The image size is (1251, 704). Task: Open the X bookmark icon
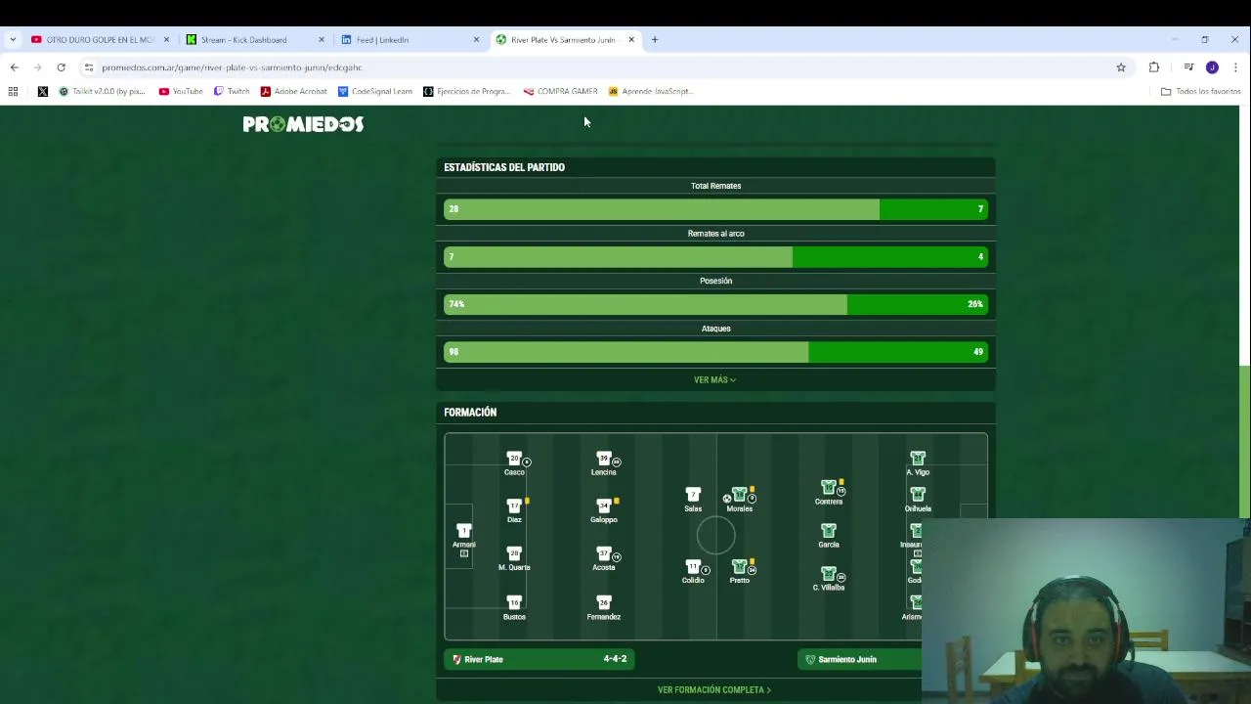[x=43, y=91]
